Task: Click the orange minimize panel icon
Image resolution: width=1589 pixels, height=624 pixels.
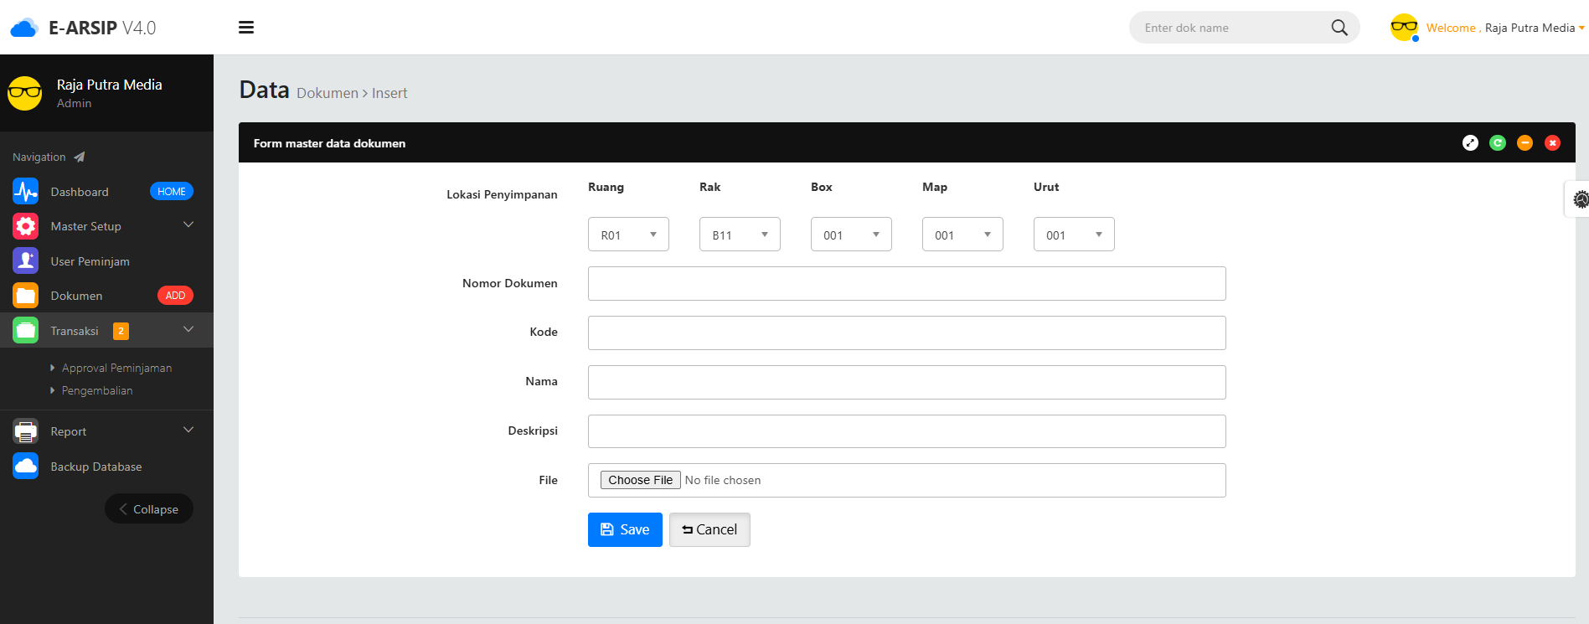Action: click(x=1525, y=143)
